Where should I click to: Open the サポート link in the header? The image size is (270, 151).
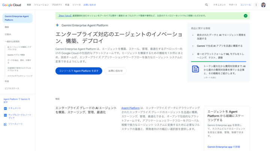233,5
